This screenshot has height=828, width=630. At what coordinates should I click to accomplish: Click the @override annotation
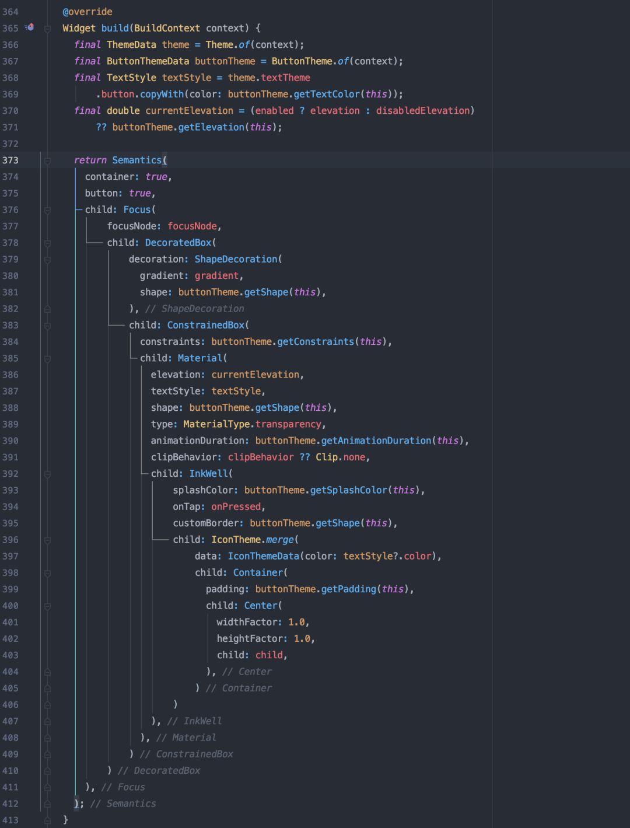tap(87, 12)
